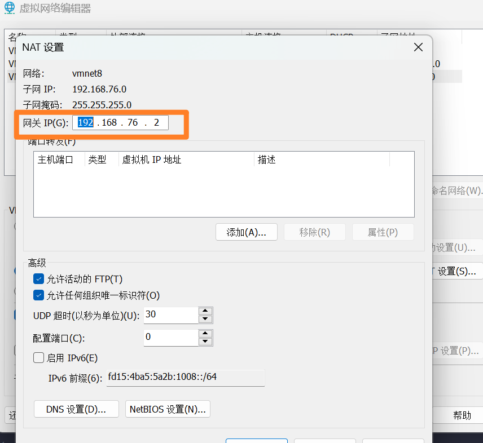483x443 pixels.
Task: Click the 168 octet of 网关 IP
Action: (109, 122)
